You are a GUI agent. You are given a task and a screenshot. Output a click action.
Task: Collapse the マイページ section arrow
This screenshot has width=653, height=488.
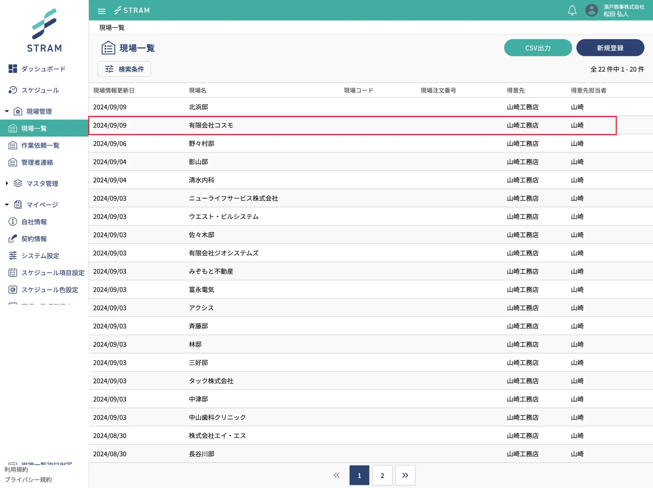pyautogui.click(x=7, y=205)
